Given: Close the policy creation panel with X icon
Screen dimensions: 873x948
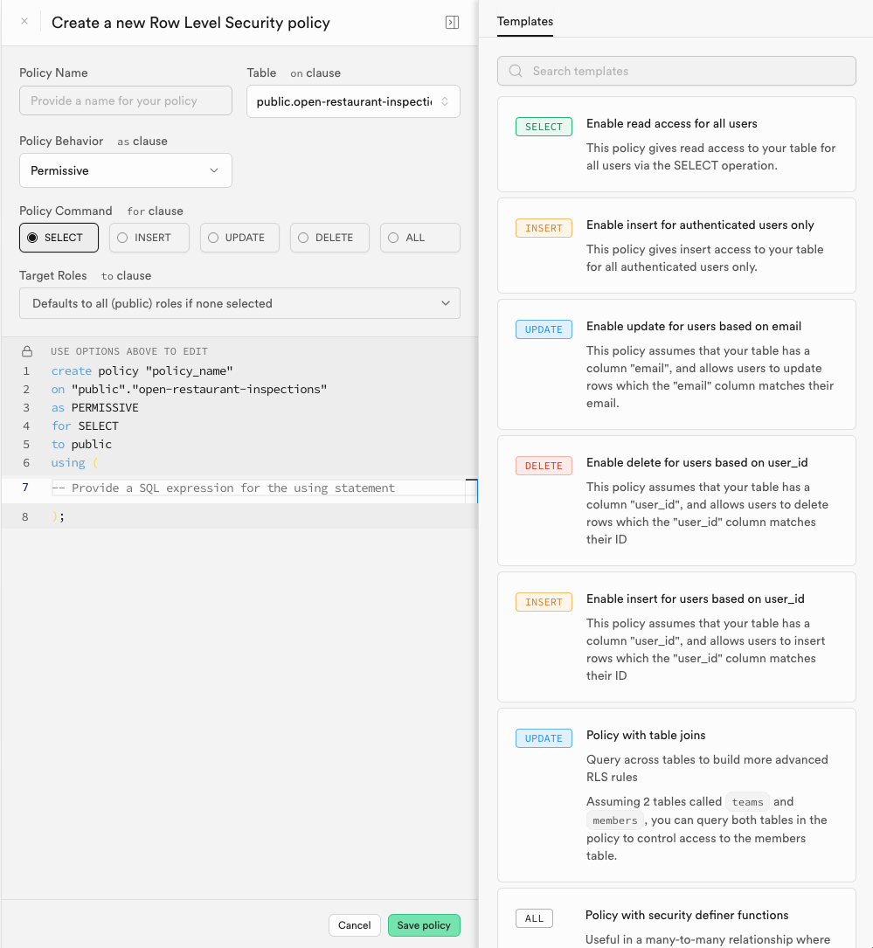Looking at the screenshot, I should click(x=24, y=22).
